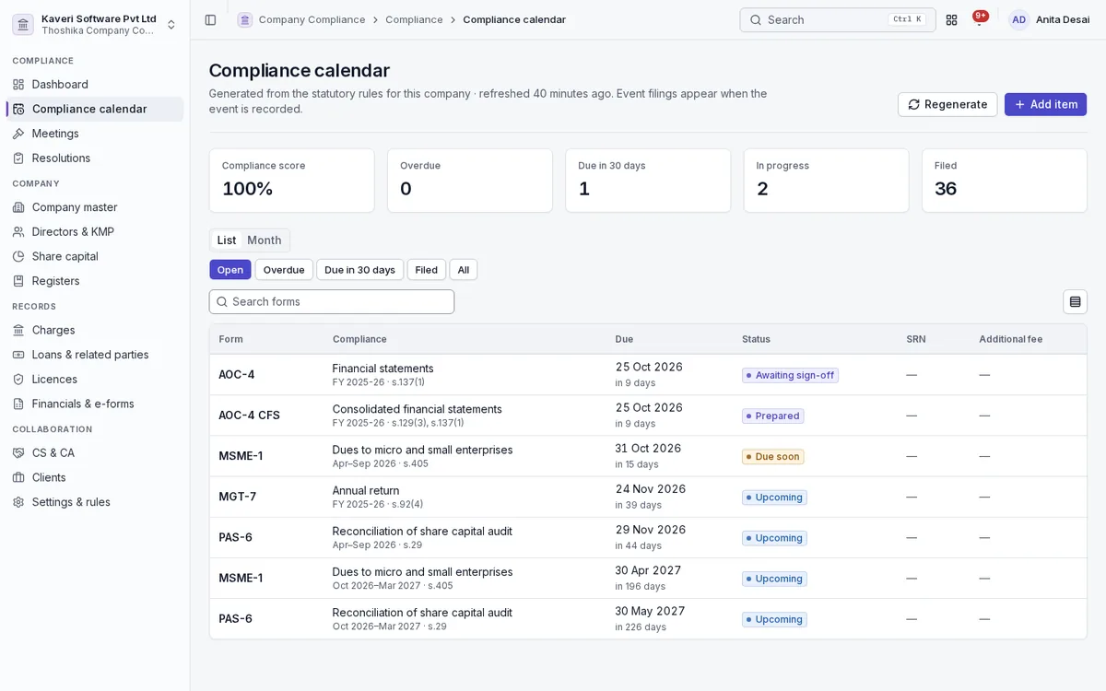Viewport: 1106px width, 691px height.
Task: Open table column settings icon
Action: 1075,301
